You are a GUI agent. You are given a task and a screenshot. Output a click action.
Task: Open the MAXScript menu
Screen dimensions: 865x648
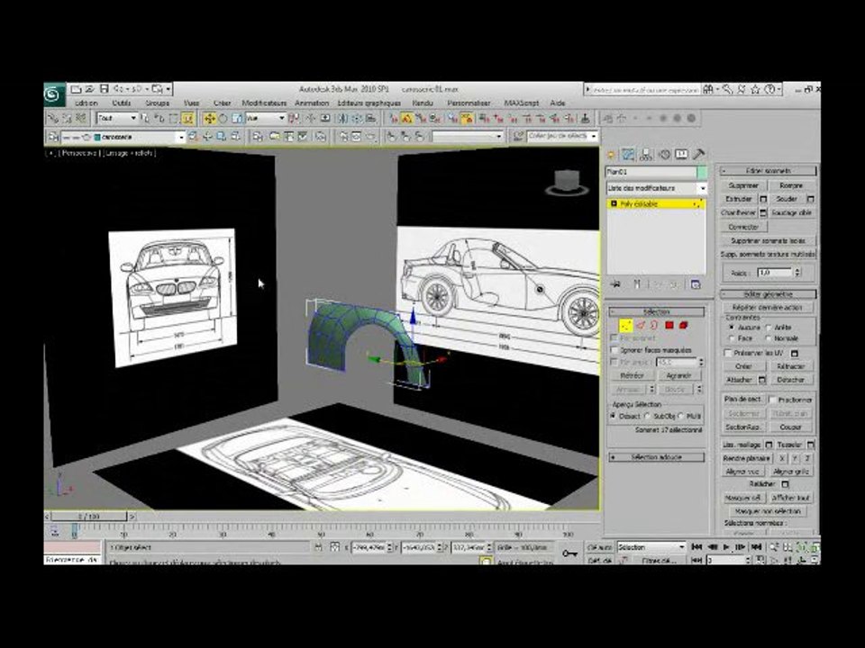click(x=522, y=103)
